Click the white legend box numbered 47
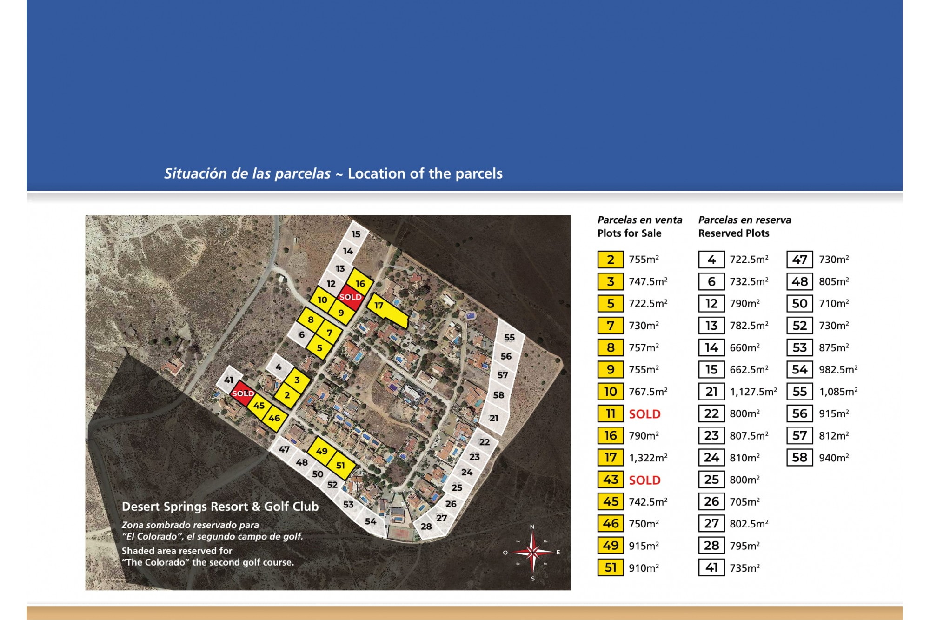The image size is (930, 620). pos(800,260)
